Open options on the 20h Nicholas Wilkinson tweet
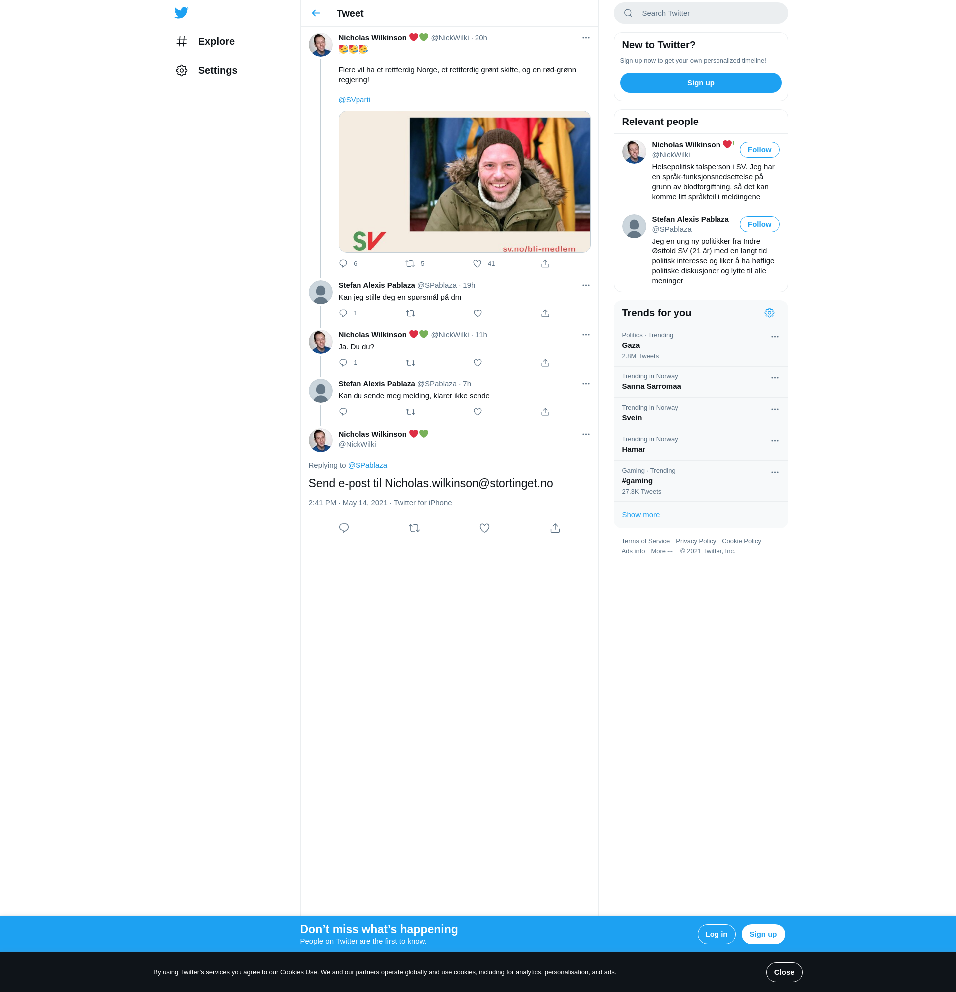Viewport: 956px width, 992px height. click(586, 38)
